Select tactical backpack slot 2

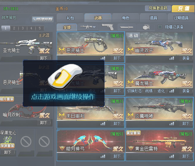[x=14, y=28]
